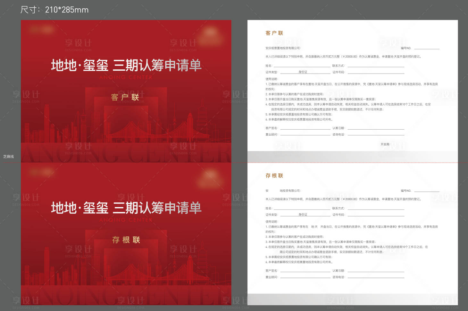Image resolution: width=468 pixels, height=311 pixels.
Task: Click the '尺寸: 210*285mm' size label
Action: pos(54,10)
